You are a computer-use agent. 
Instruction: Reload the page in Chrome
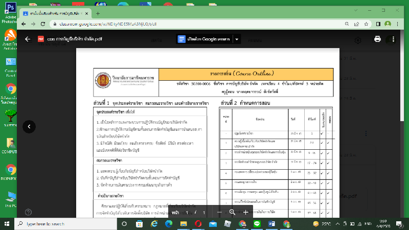(x=43, y=24)
